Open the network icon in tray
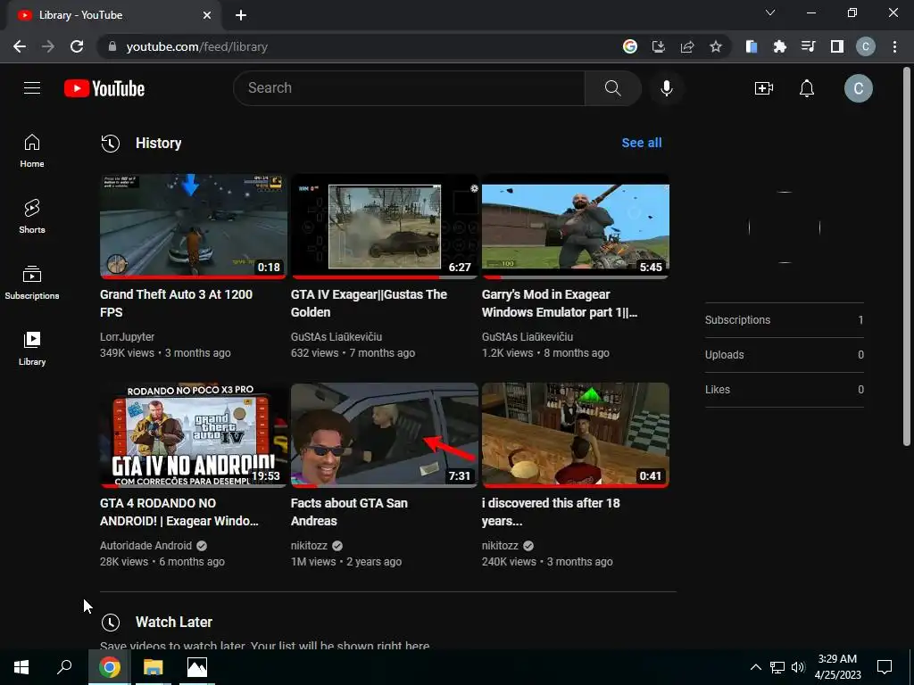The image size is (914, 685). tap(777, 667)
